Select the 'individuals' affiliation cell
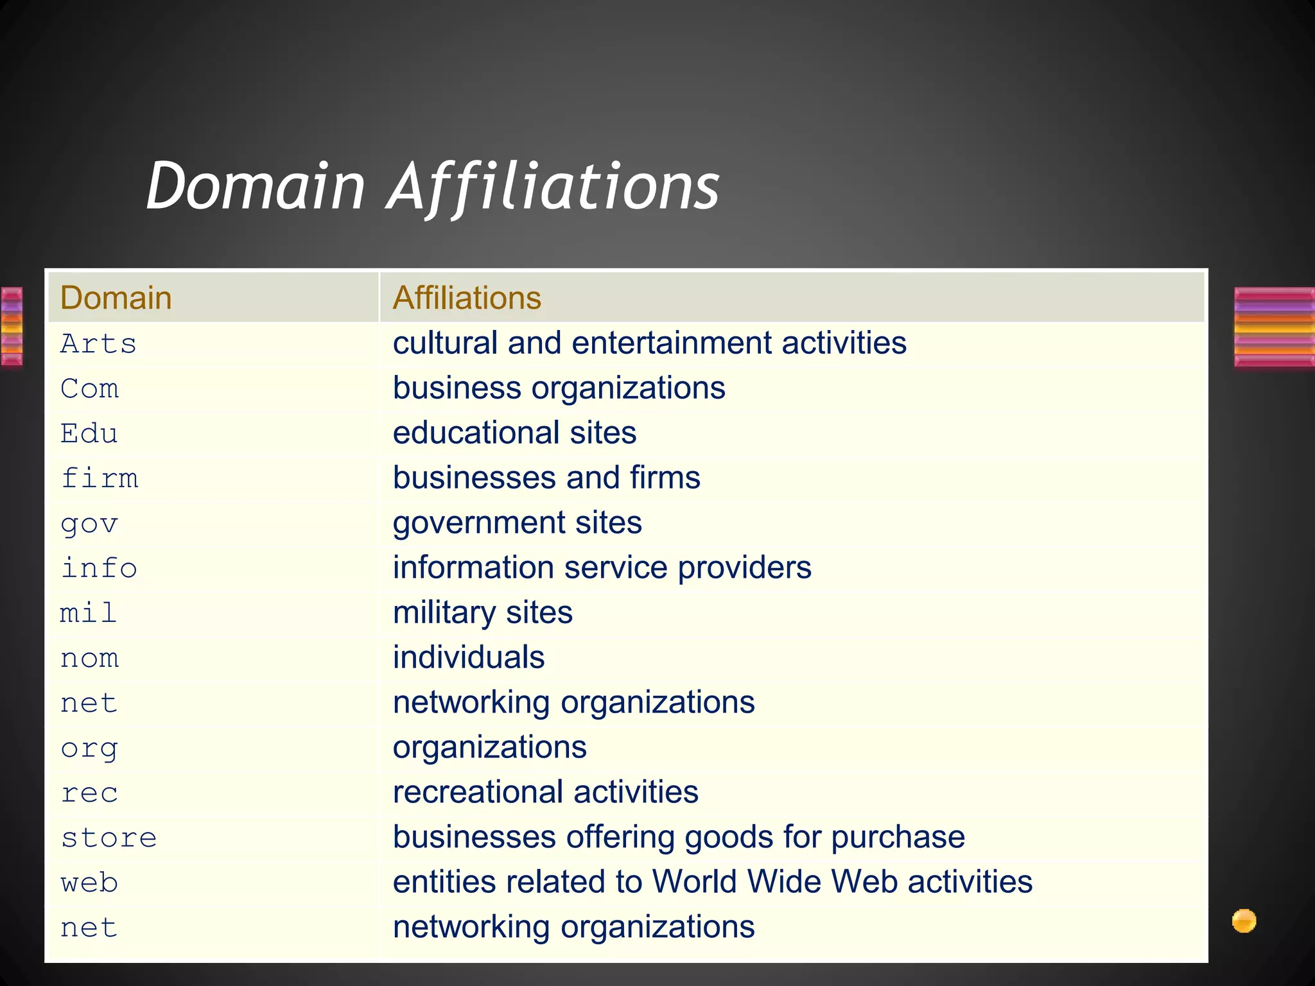 pyautogui.click(x=469, y=657)
